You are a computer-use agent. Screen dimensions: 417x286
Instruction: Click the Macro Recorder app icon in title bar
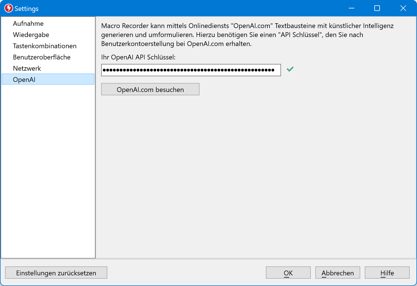9,8
